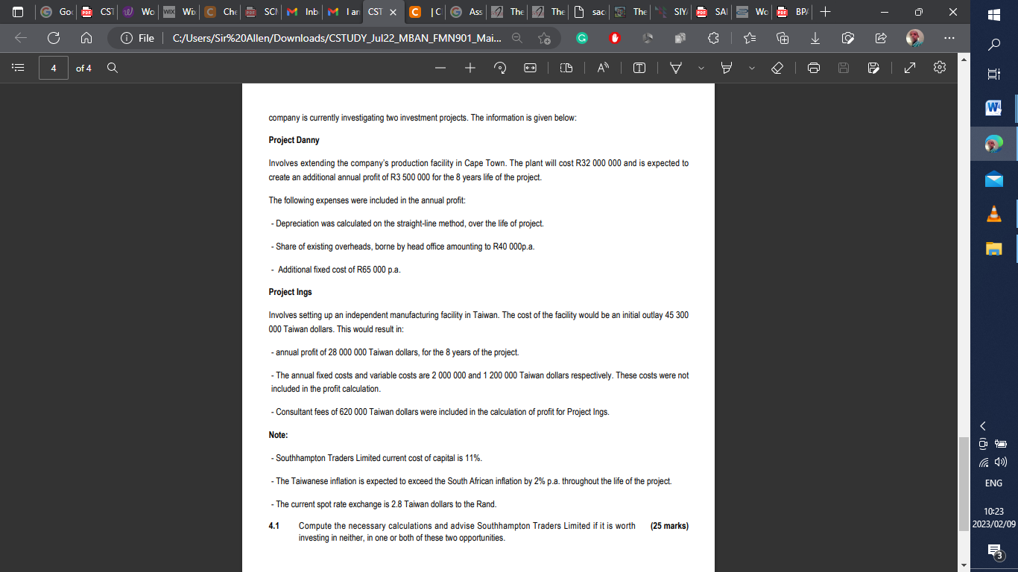
Task: Open the Windows Start menu
Action: pos(993,15)
